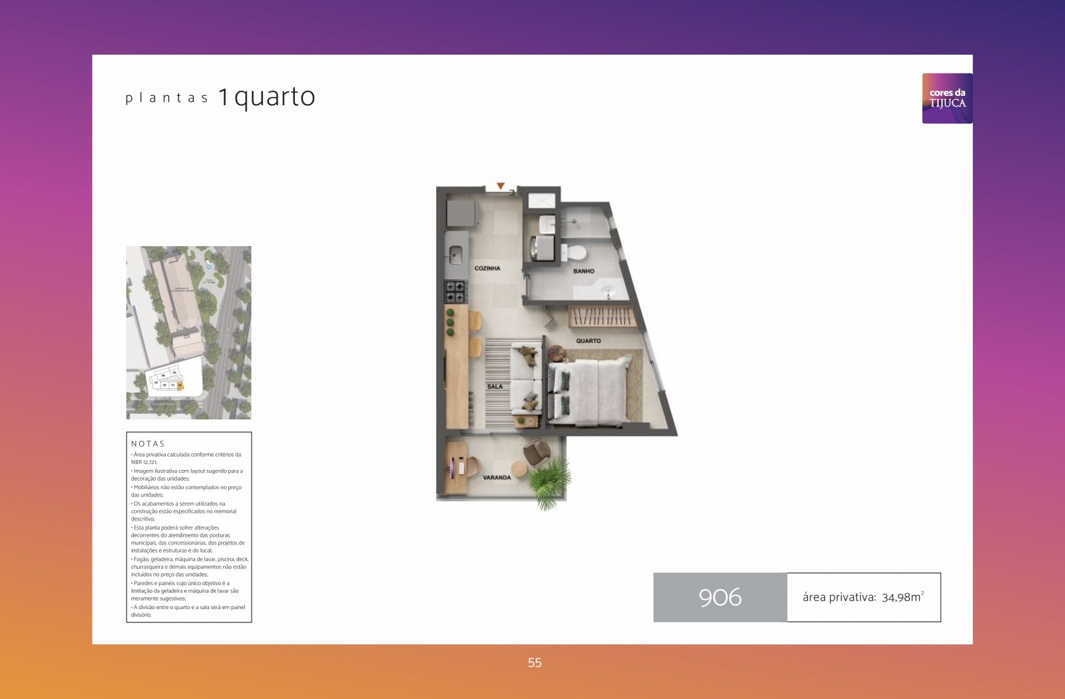Click the double bed in the quarto
This screenshot has width=1065, height=699.
click(589, 391)
